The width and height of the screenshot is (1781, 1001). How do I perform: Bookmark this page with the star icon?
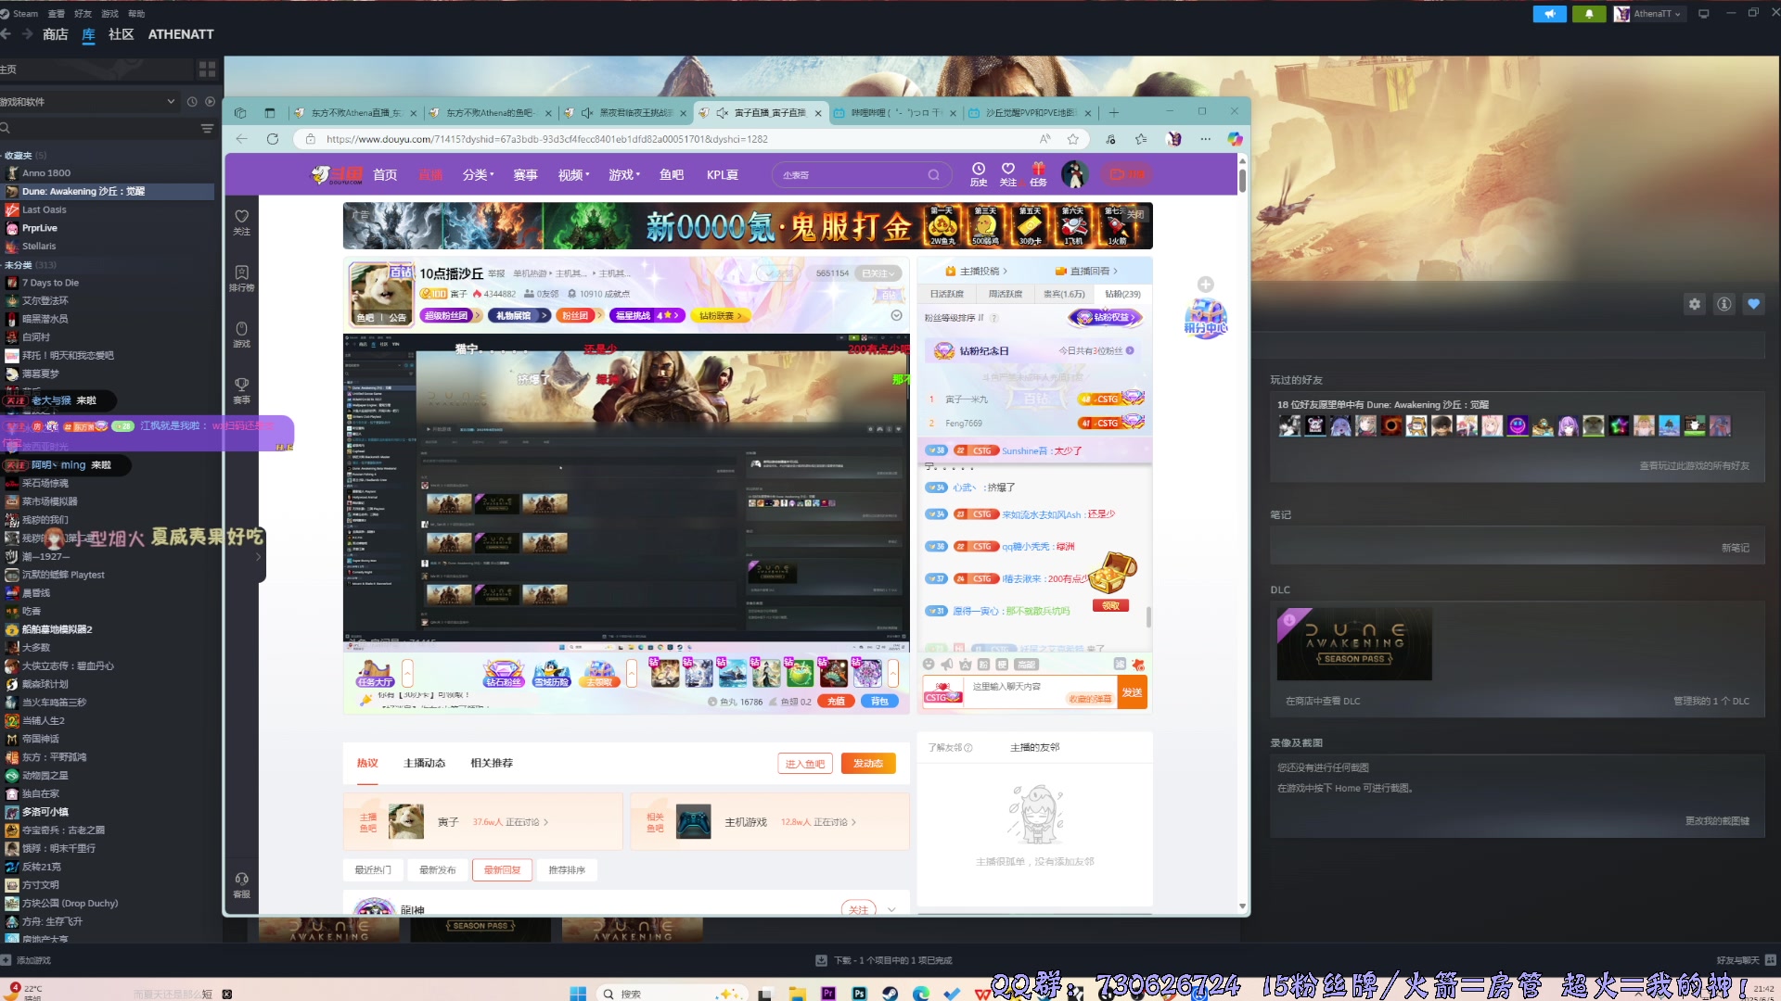pos(1072,139)
